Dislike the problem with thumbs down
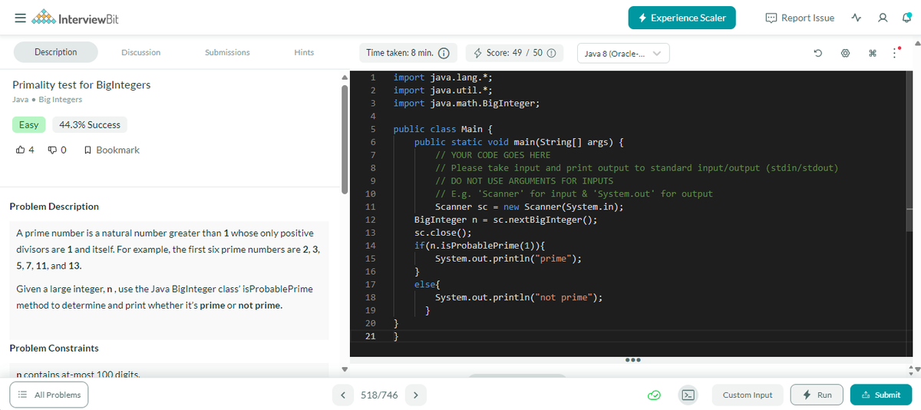921x410 pixels. click(x=54, y=150)
